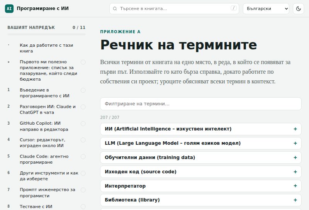The height and width of the screenshot is (210, 309).
Task: Click the progress bar under Вашият напредък
Action: pyautogui.click(x=46, y=34)
